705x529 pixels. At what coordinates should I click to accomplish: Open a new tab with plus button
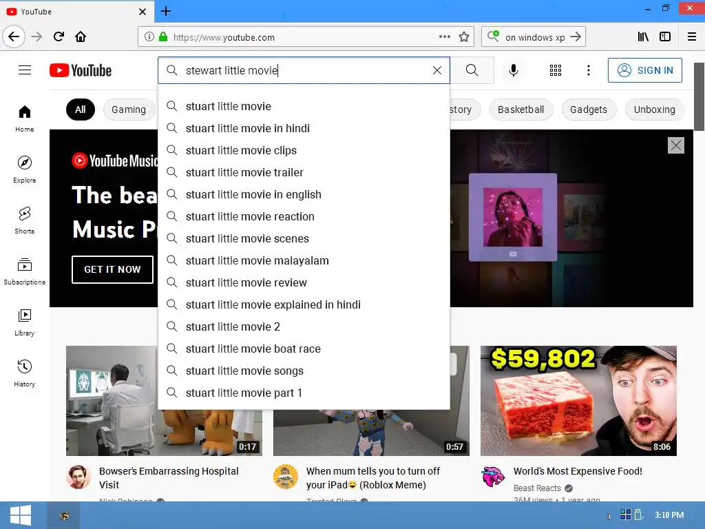point(166,11)
